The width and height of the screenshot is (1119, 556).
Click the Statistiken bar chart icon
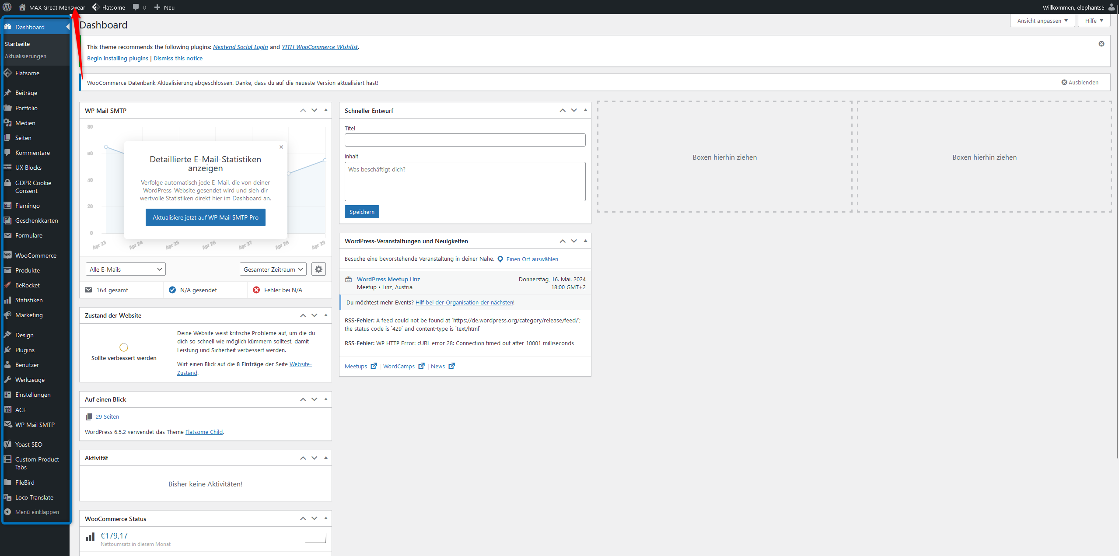(x=7, y=300)
